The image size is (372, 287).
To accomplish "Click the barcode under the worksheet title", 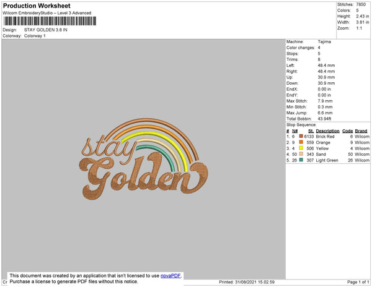I will coord(50,21).
